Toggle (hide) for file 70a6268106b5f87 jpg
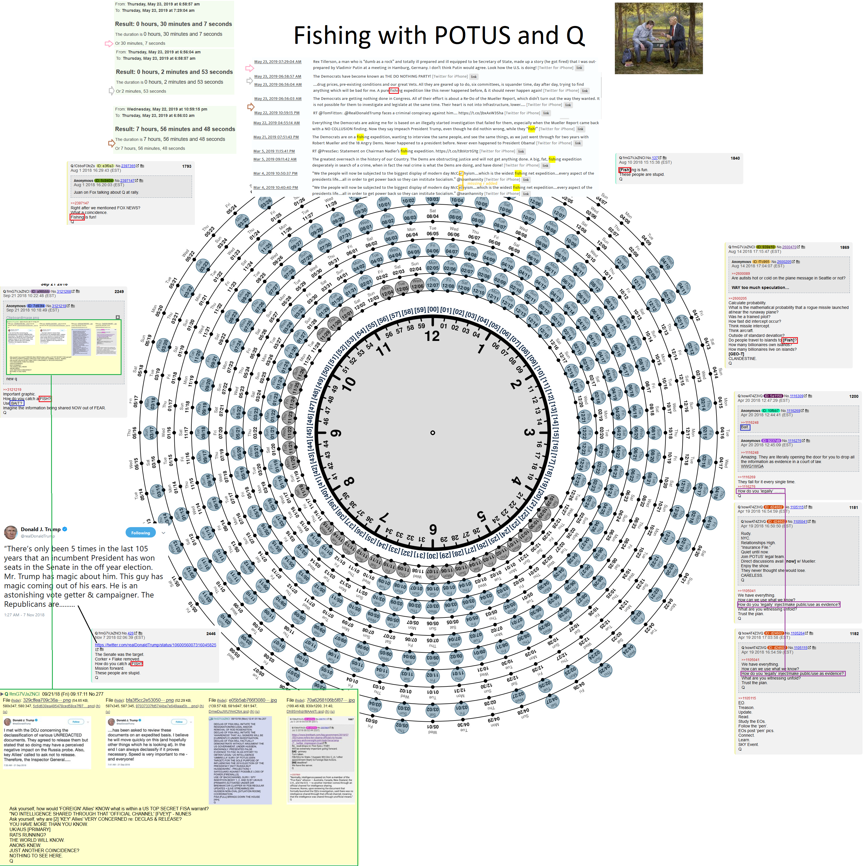Viewport: 866px width, 866px height. [300, 701]
